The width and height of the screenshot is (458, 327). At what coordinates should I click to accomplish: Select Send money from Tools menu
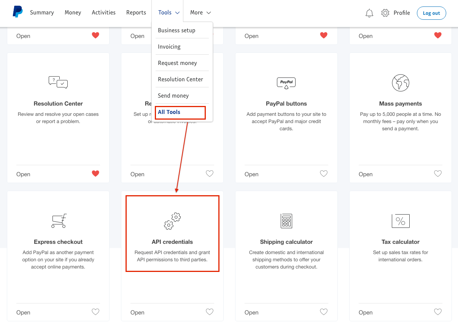(x=182, y=96)
